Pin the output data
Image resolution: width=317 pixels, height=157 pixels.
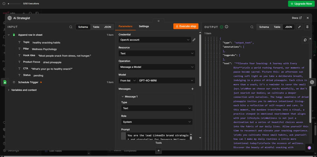(307, 27)
